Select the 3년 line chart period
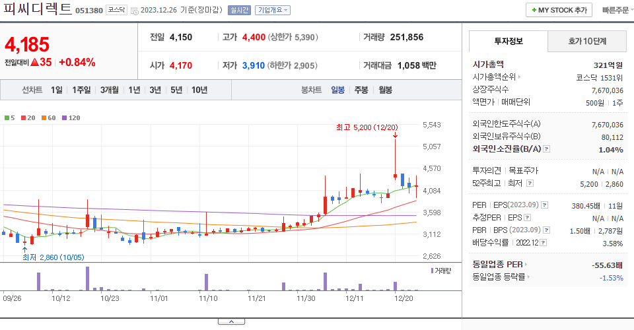Viewport: 634px width, 330px height. (x=155, y=90)
